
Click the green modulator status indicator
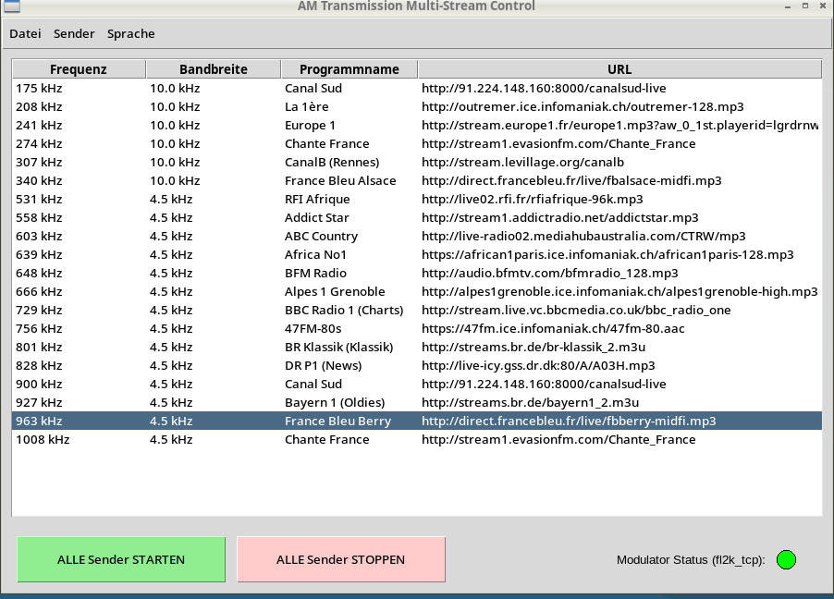pos(786,559)
